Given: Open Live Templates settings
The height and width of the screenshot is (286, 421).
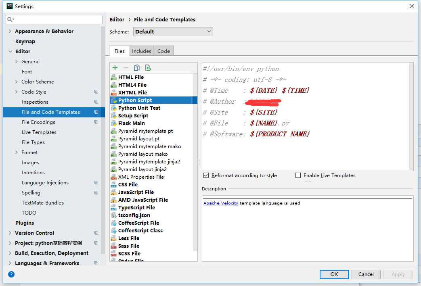Looking at the screenshot, I should [x=39, y=132].
